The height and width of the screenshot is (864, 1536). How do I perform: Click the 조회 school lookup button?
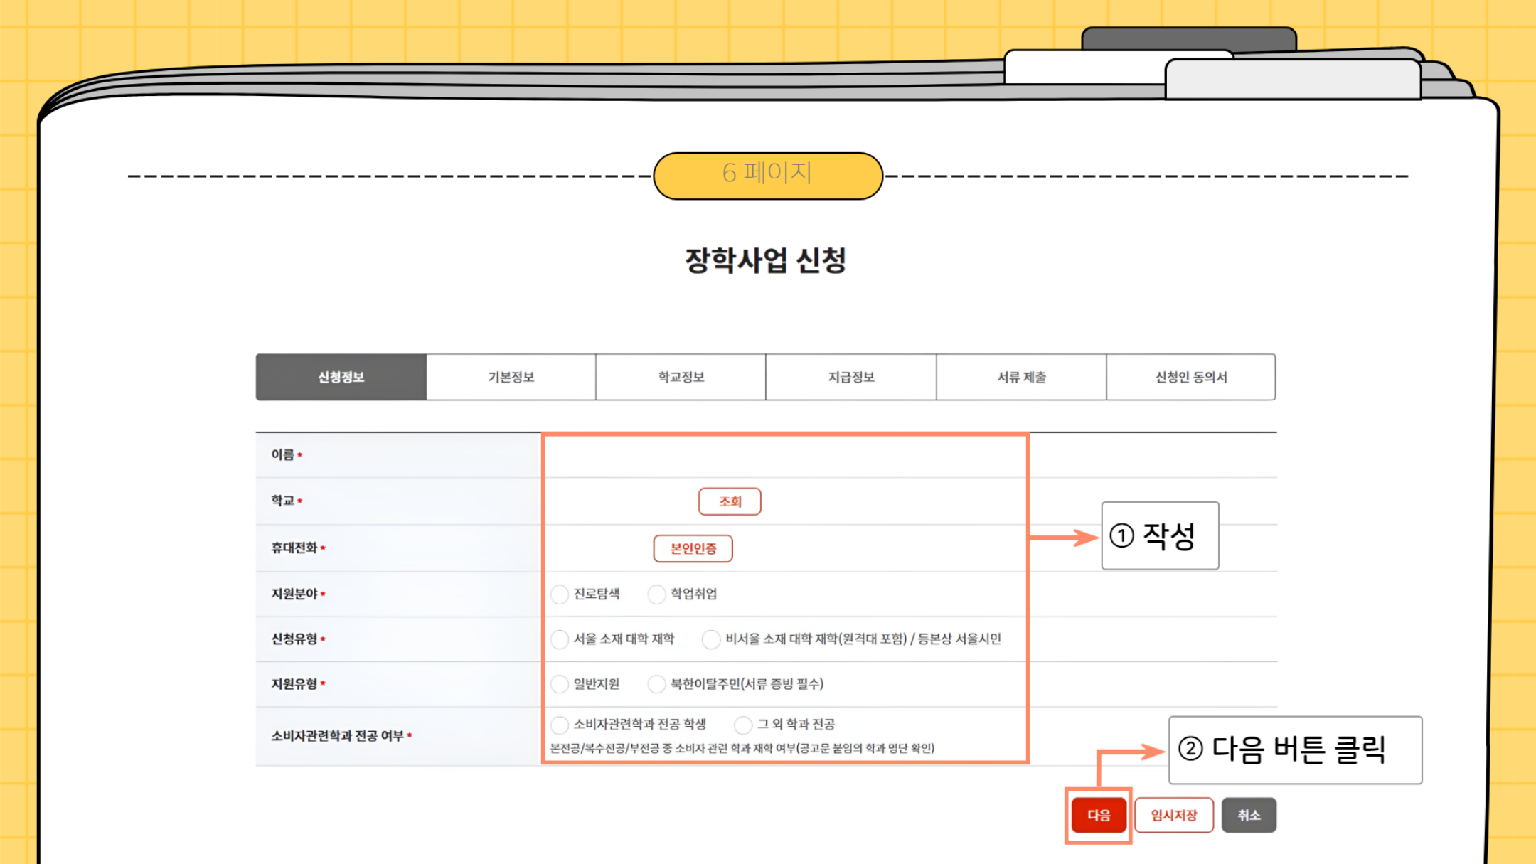[x=730, y=501]
